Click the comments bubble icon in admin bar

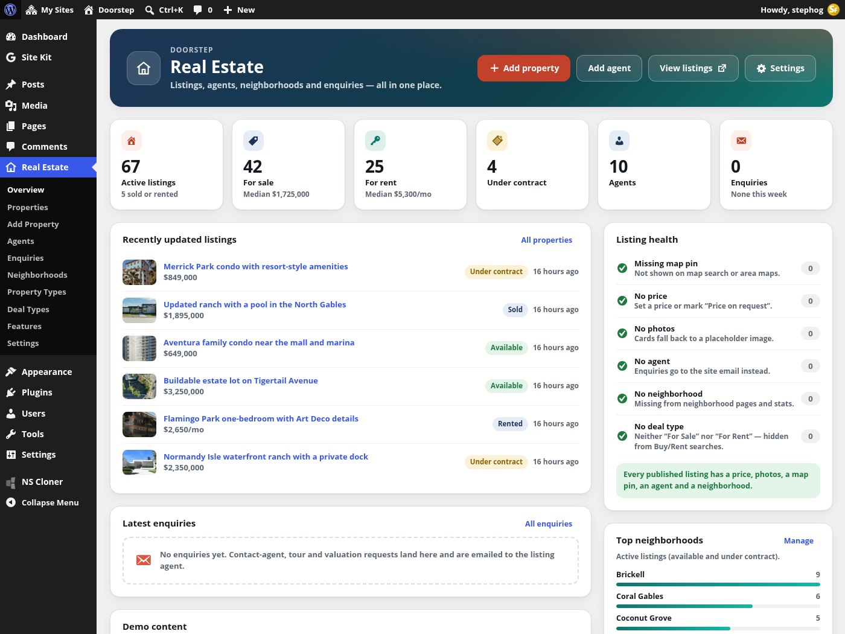coord(197,10)
